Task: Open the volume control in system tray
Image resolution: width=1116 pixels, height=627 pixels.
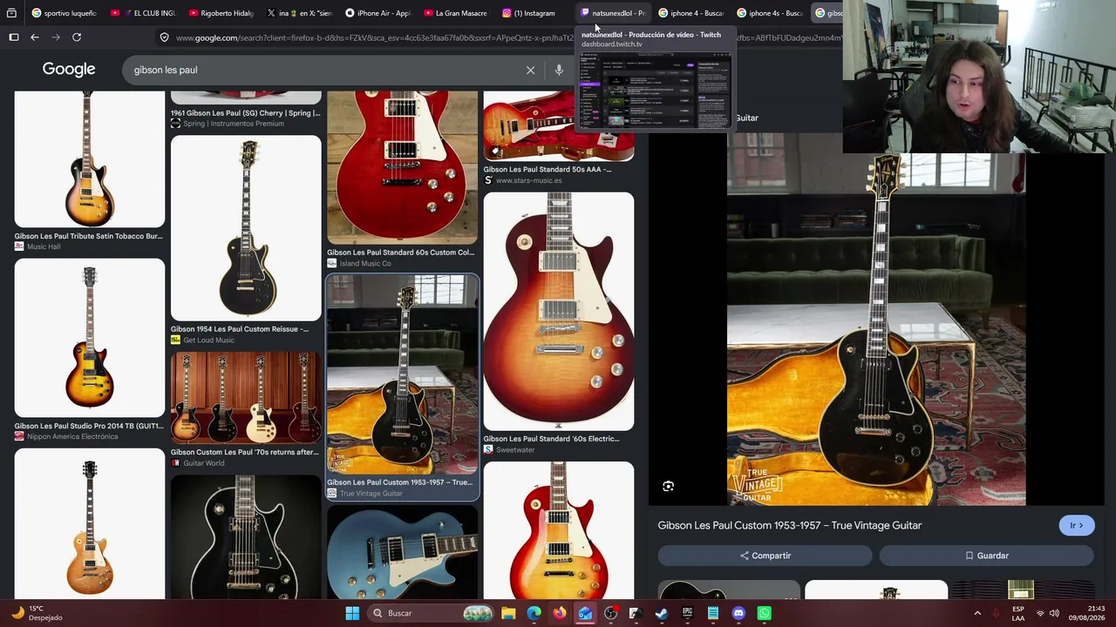Action: 1054,613
